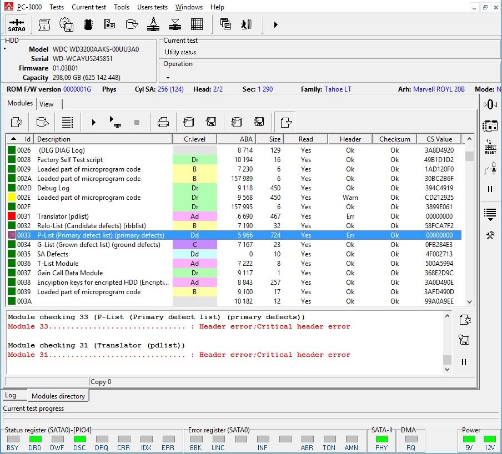The height and width of the screenshot is (454, 502).
Task: Sort by Checksum column header
Action: coord(394,139)
